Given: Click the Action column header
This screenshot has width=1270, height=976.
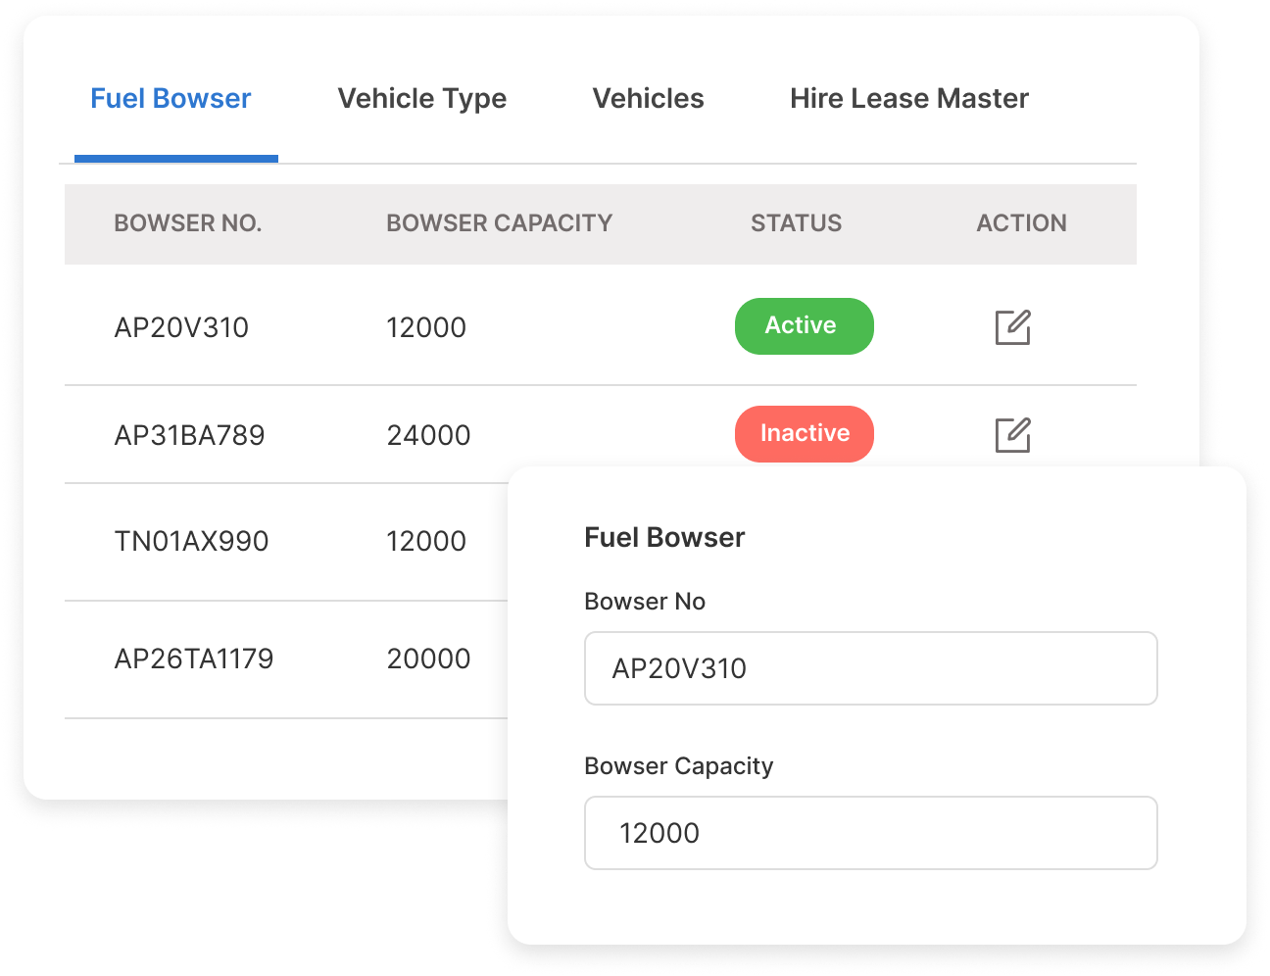Looking at the screenshot, I should (x=1021, y=223).
